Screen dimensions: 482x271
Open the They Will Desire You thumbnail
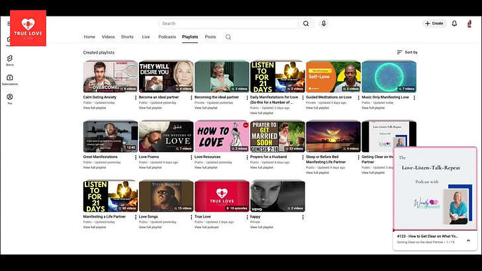click(x=166, y=77)
